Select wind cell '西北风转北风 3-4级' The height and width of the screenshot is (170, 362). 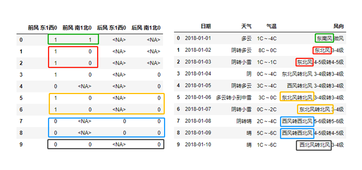pos(322,145)
